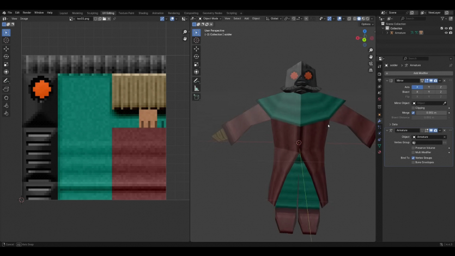Viewport: 455px width, 256px height.
Task: Select the Annotate tool in UV editor
Action: point(6,81)
